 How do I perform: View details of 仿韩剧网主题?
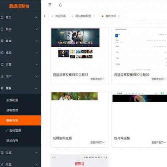[x=98, y=142]
